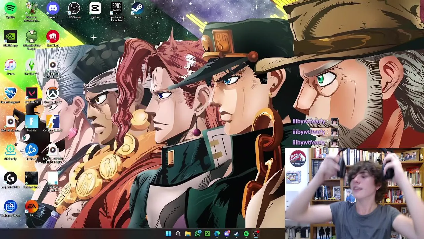Open File Explorer from the taskbar

coord(188,234)
